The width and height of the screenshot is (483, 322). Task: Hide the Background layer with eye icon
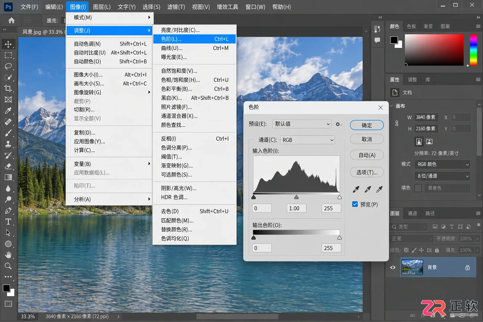(x=393, y=267)
